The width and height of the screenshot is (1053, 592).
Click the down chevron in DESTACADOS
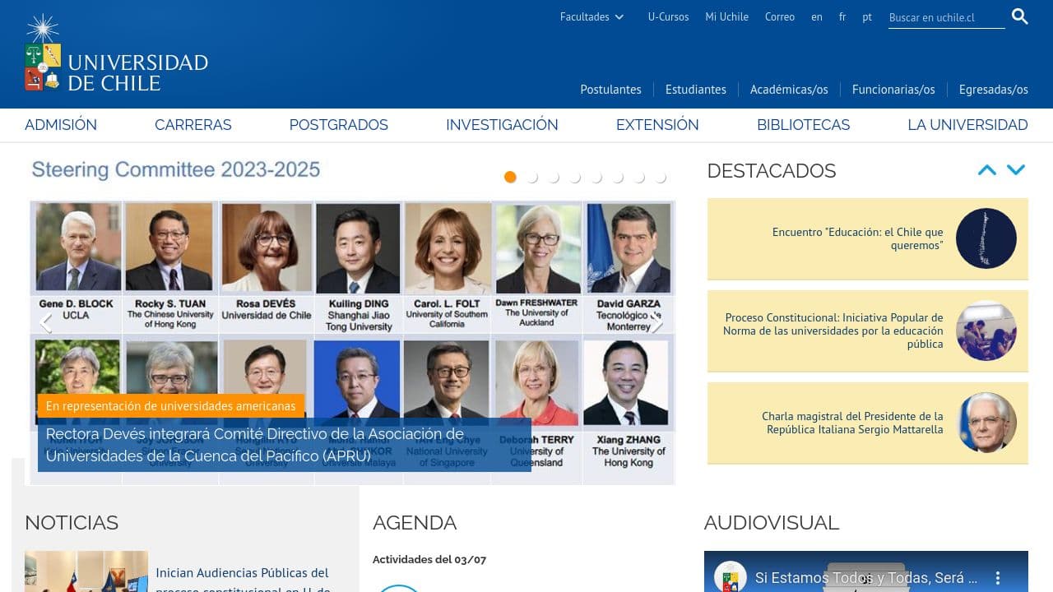1016,169
